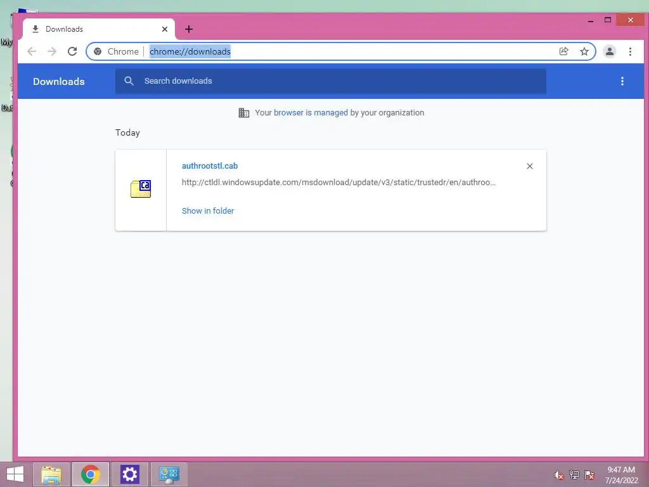Image resolution: width=649 pixels, height=487 pixels.
Task: Maximize the Chrome window
Action: pos(608,20)
